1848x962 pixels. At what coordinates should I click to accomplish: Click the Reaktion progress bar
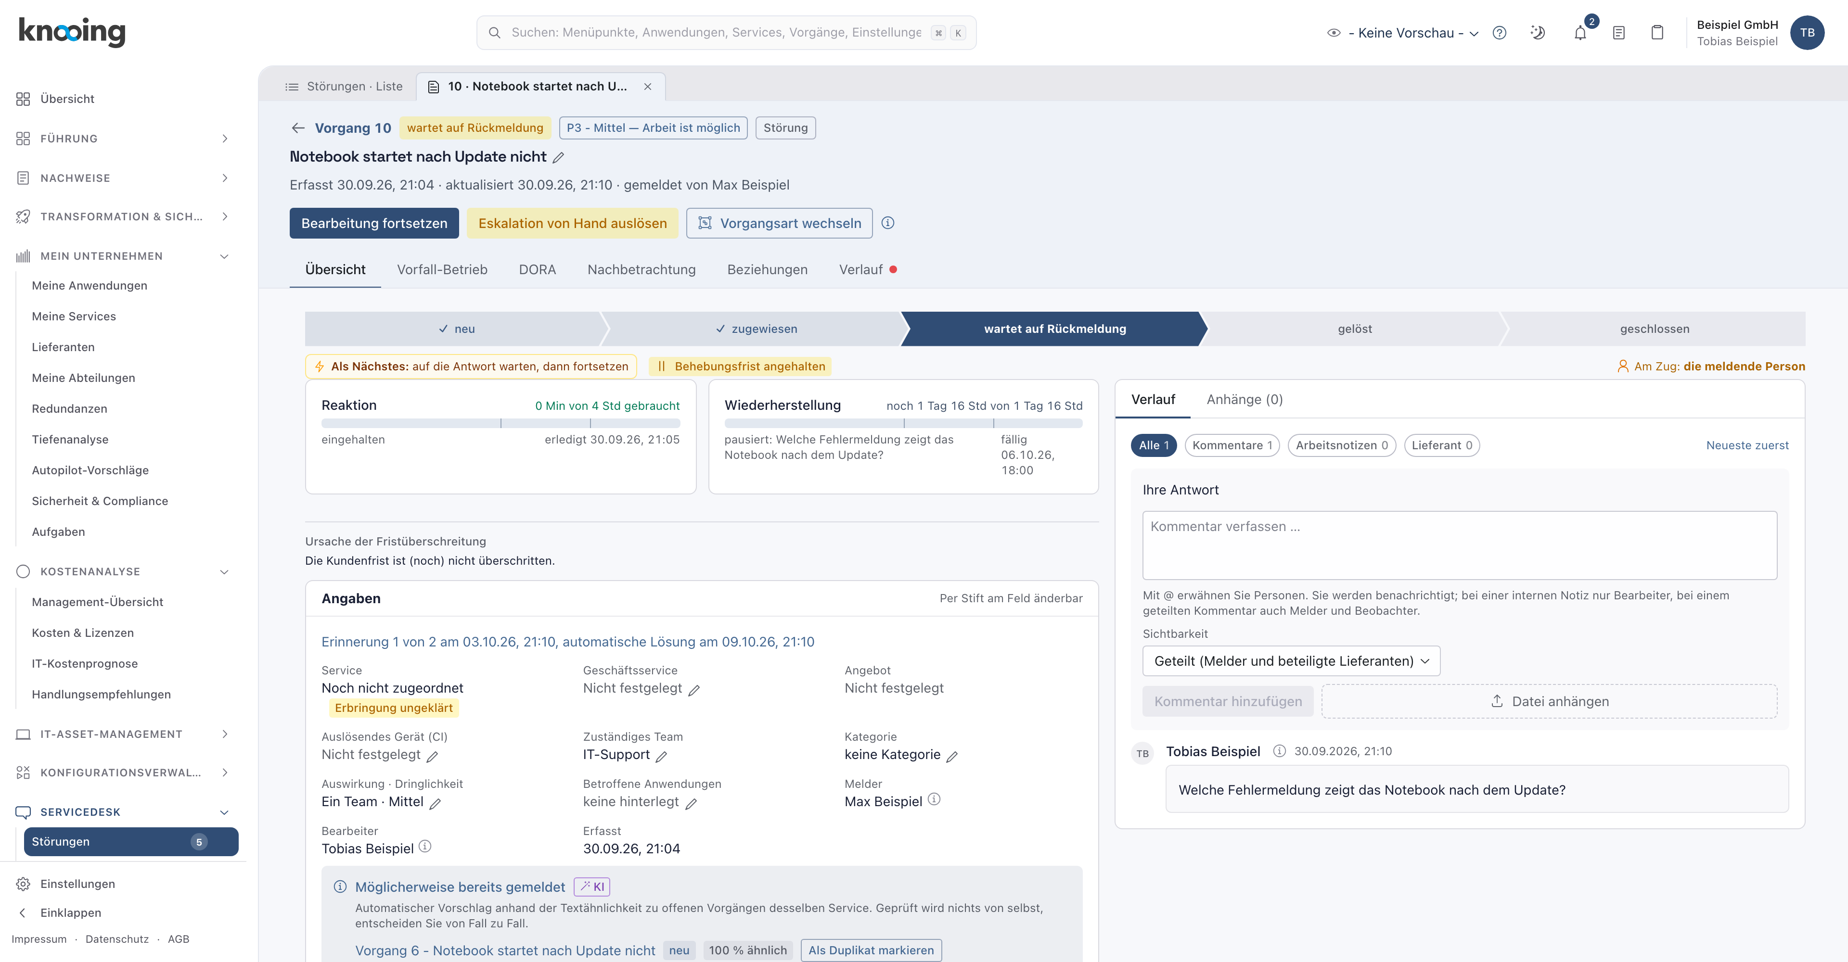tap(500, 424)
